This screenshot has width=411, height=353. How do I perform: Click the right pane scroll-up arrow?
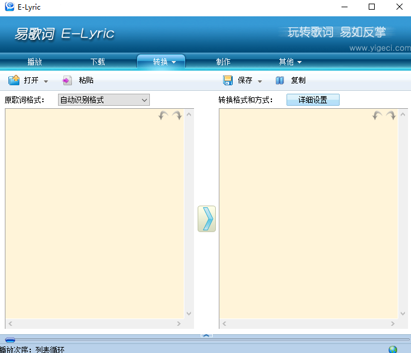(403, 114)
